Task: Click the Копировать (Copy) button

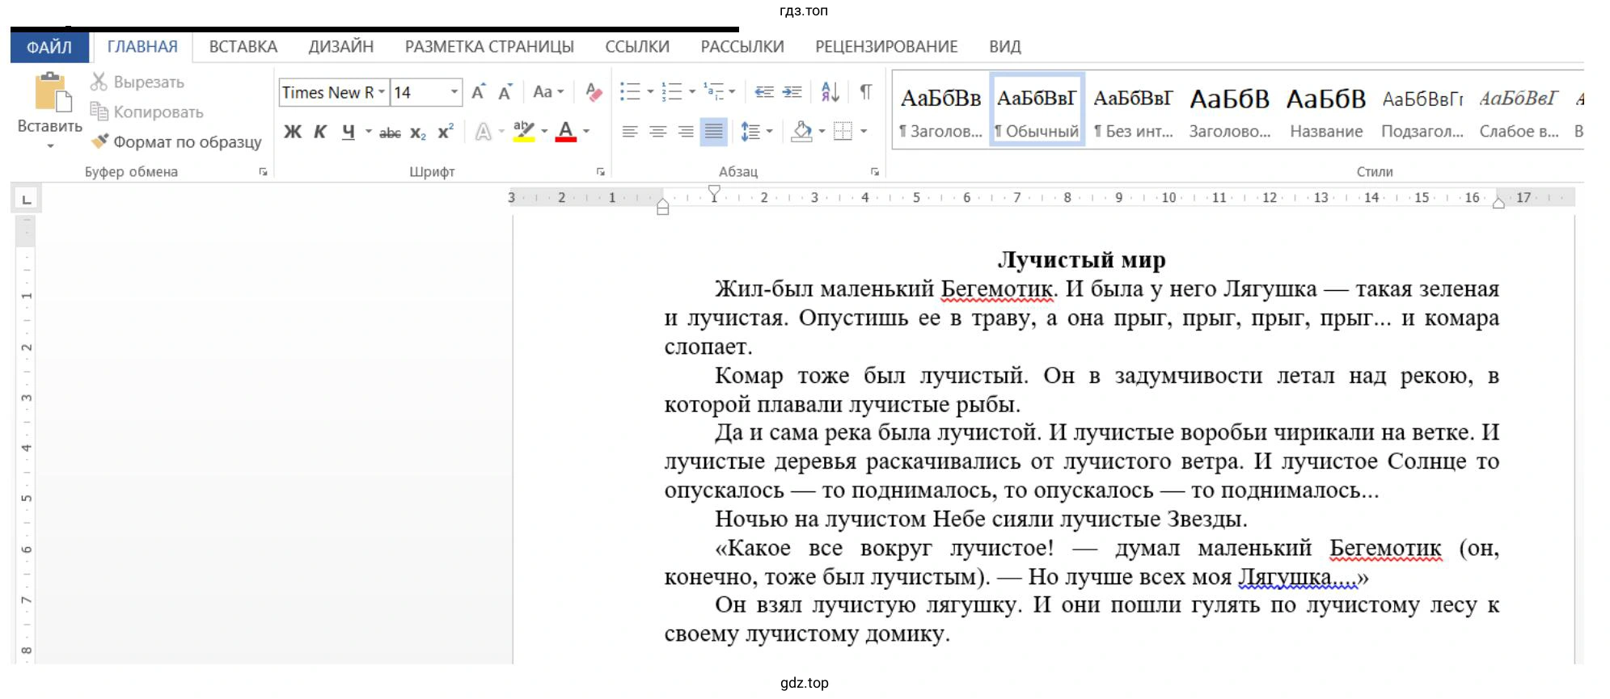Action: pyautogui.click(x=147, y=112)
